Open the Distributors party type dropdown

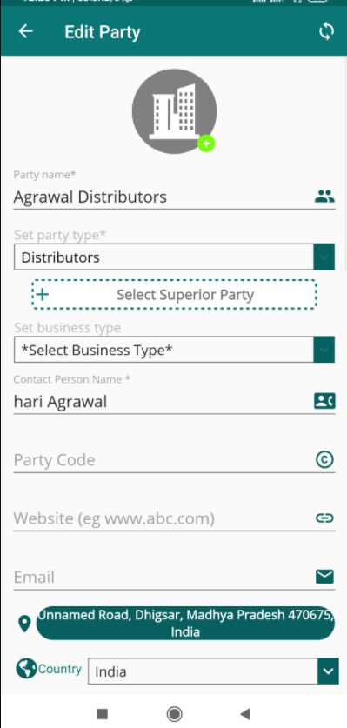point(174,257)
